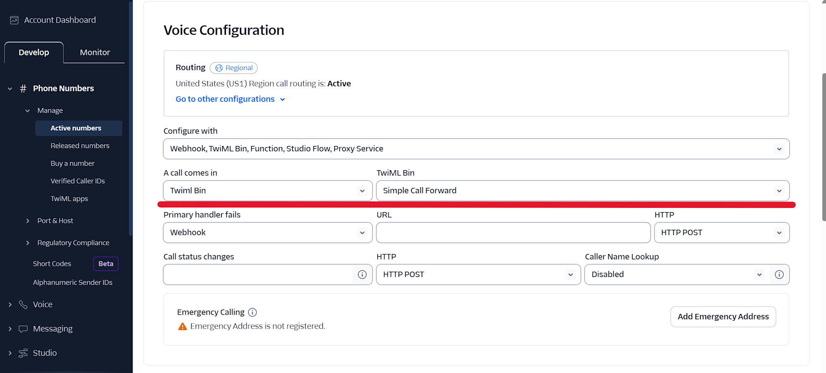This screenshot has width=826, height=373.
Task: Collapse the Manage section chevron
Action: pyautogui.click(x=28, y=111)
